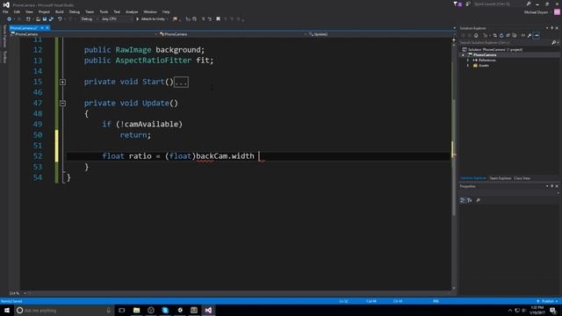
Task: Click the Navigate Backward toolbar icon
Action: point(10,19)
